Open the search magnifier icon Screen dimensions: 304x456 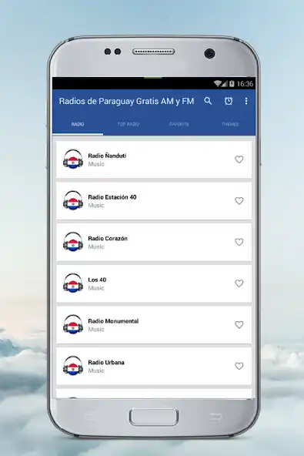click(208, 101)
